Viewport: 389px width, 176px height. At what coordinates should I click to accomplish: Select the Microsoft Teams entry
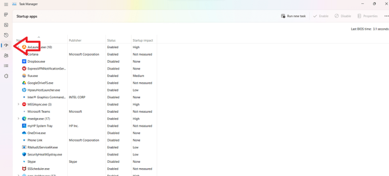tap(39, 111)
